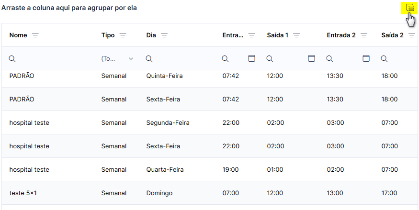Open the Saída 1 column filter icon

point(296,35)
